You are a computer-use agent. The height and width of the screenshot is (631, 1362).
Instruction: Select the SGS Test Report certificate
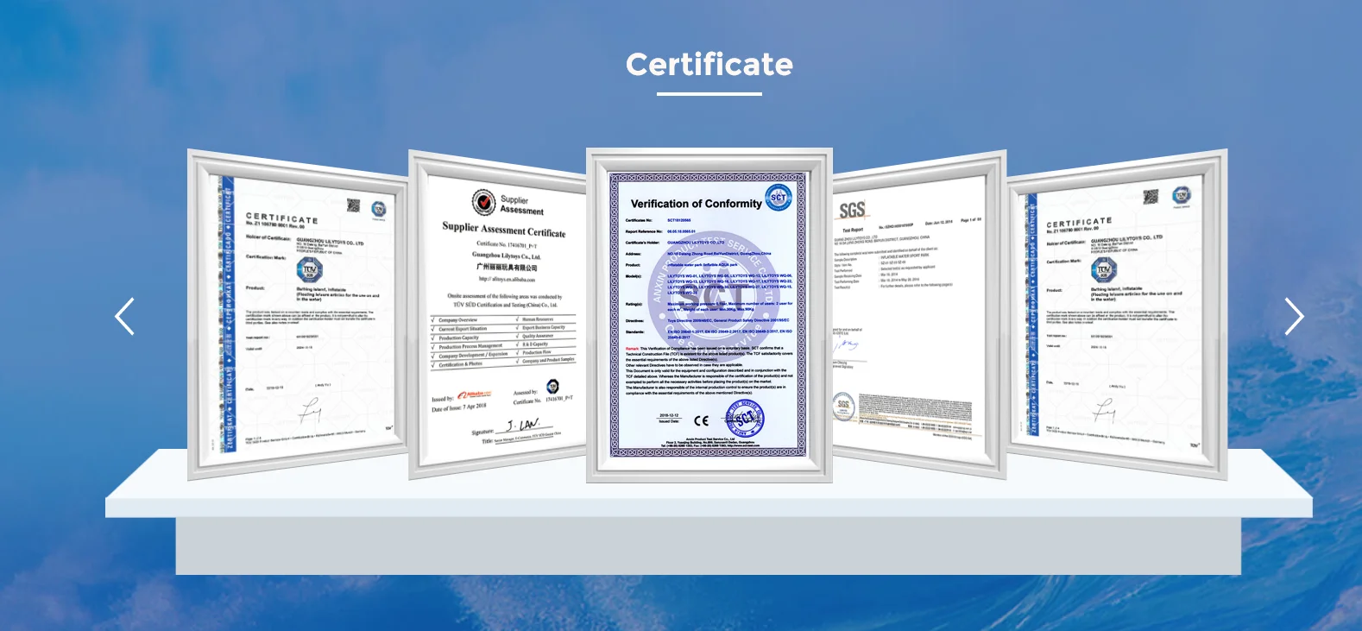tap(919, 315)
